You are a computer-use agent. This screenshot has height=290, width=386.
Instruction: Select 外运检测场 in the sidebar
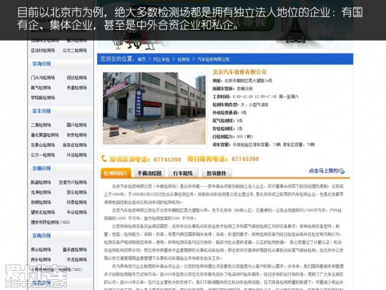click(77, 155)
